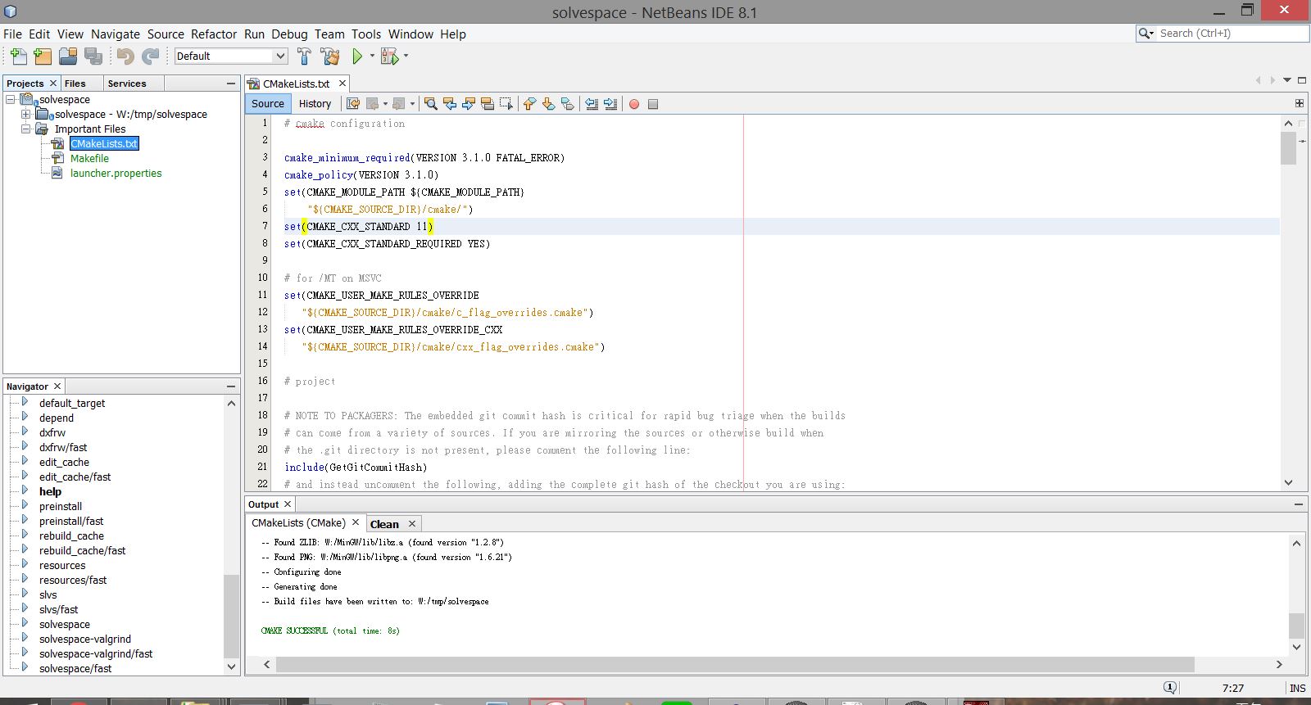1311x705 pixels.
Task: Select solvespace-valgrind target in Navigator
Action: 85,639
